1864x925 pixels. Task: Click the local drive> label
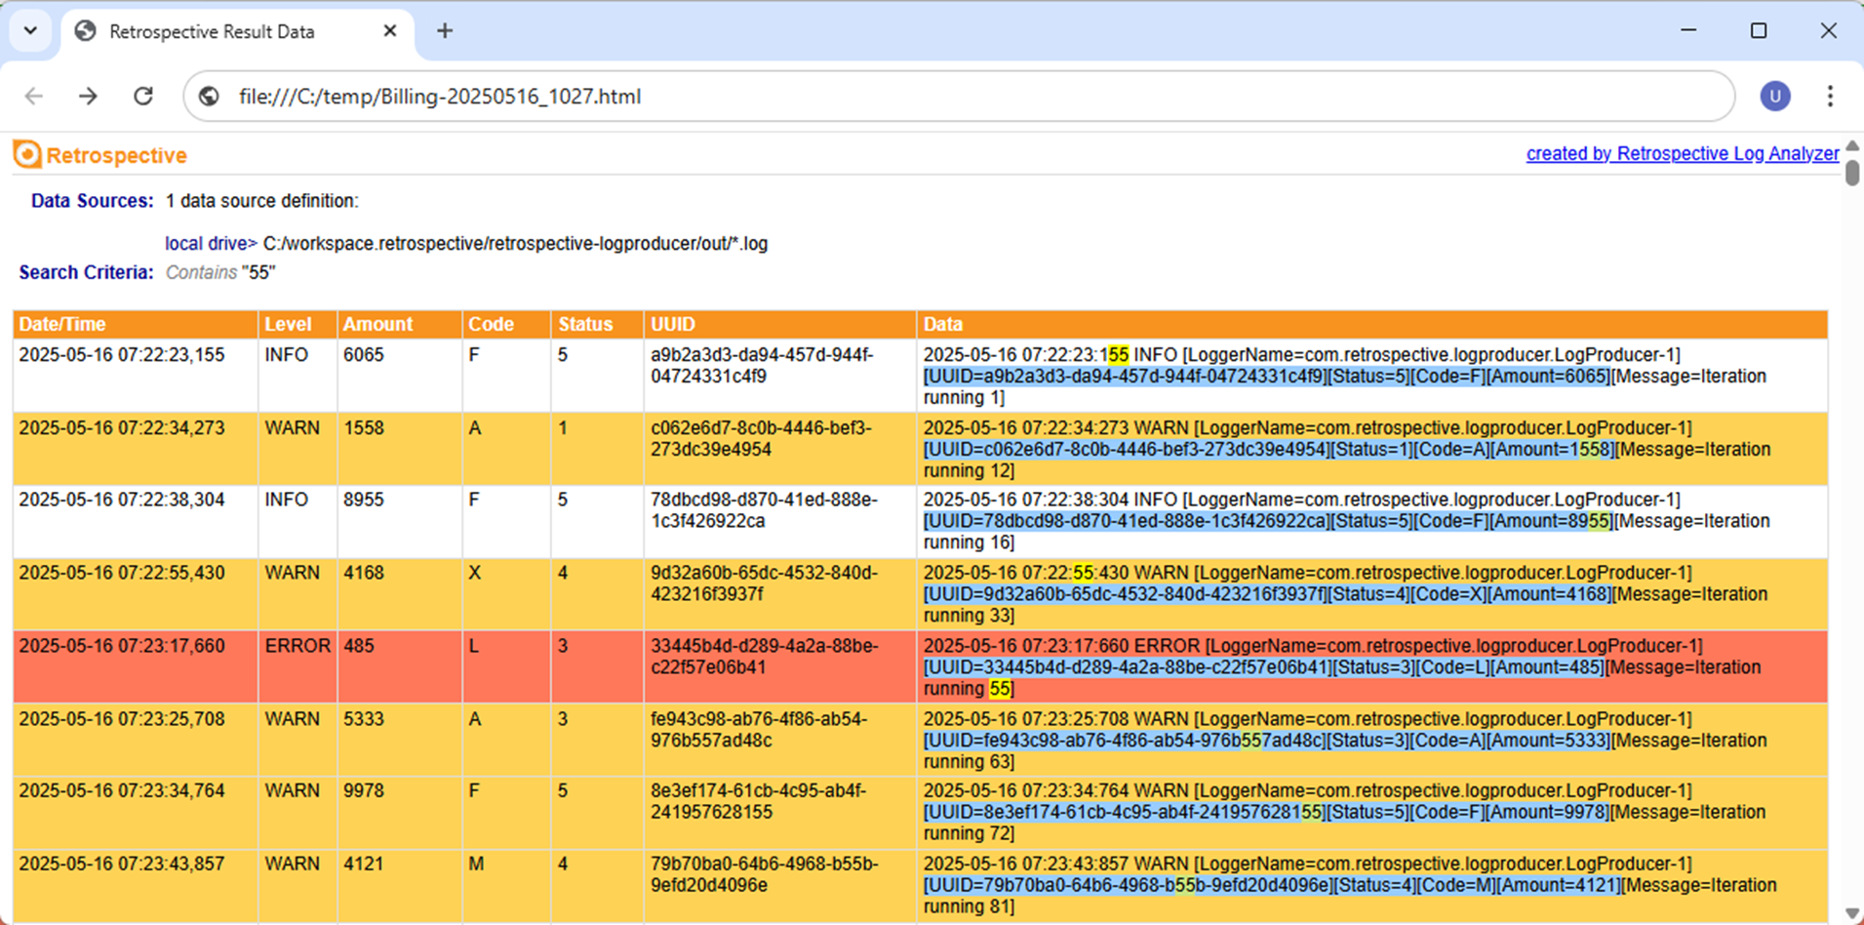coord(211,244)
